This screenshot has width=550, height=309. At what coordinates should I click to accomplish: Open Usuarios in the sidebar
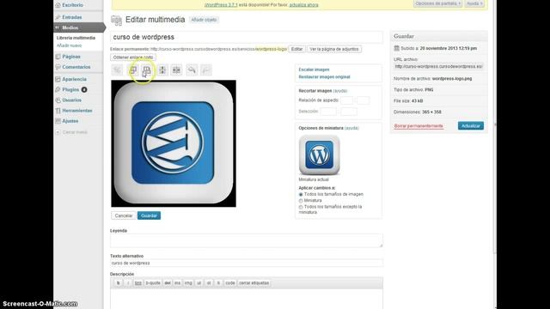[x=71, y=100]
